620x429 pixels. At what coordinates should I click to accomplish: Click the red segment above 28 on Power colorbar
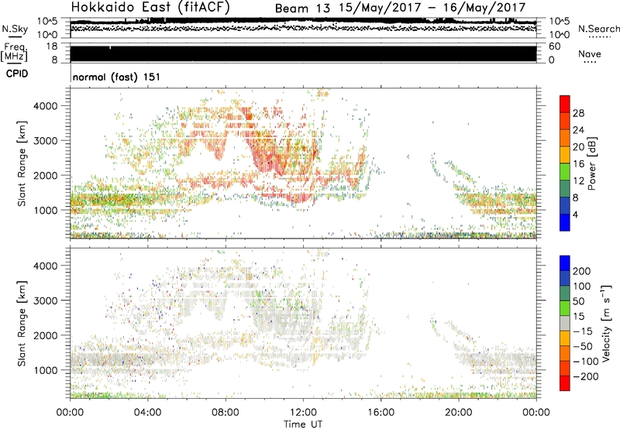click(x=565, y=104)
